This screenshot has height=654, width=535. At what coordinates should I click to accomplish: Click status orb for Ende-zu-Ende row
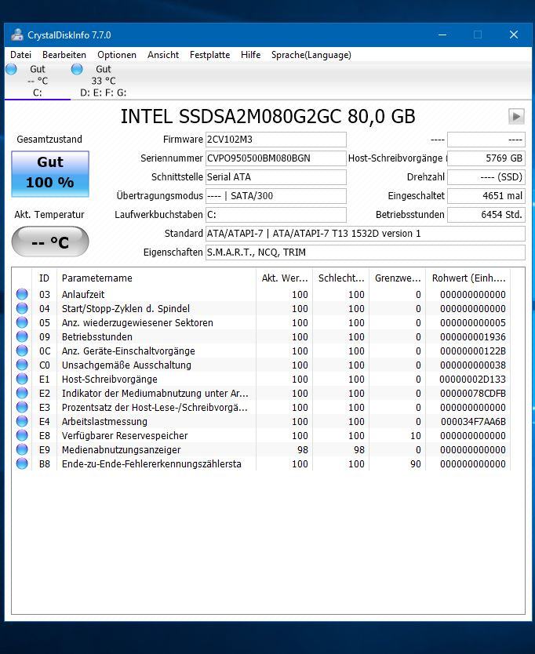pyautogui.click(x=22, y=463)
